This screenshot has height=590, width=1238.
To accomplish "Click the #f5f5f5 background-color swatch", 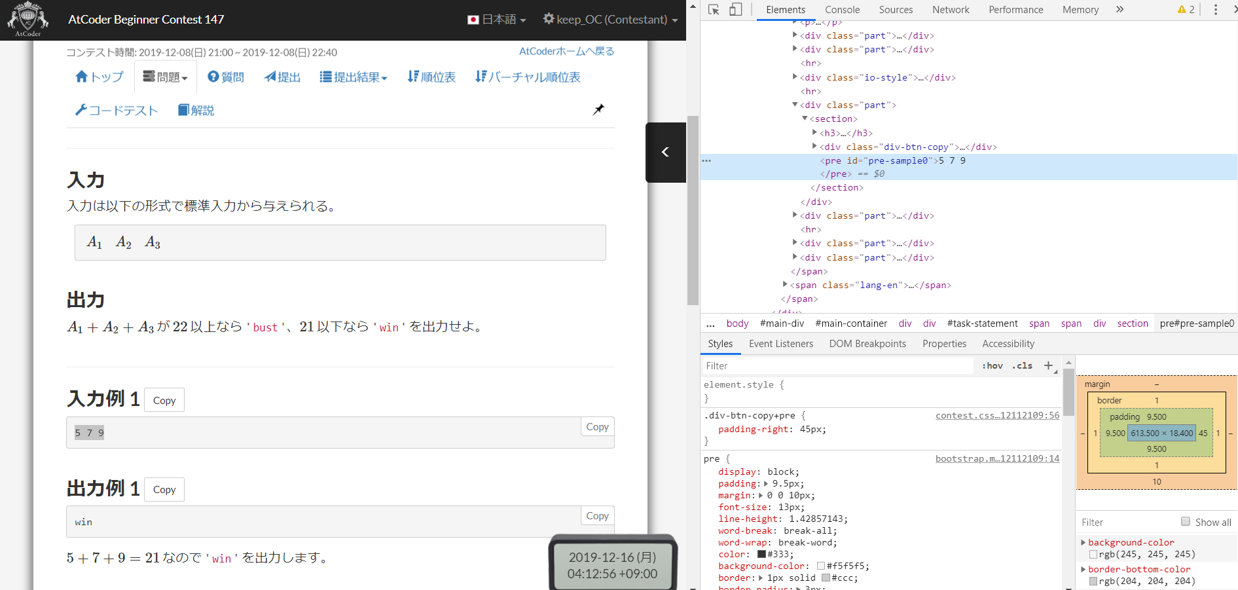I will tap(820, 566).
